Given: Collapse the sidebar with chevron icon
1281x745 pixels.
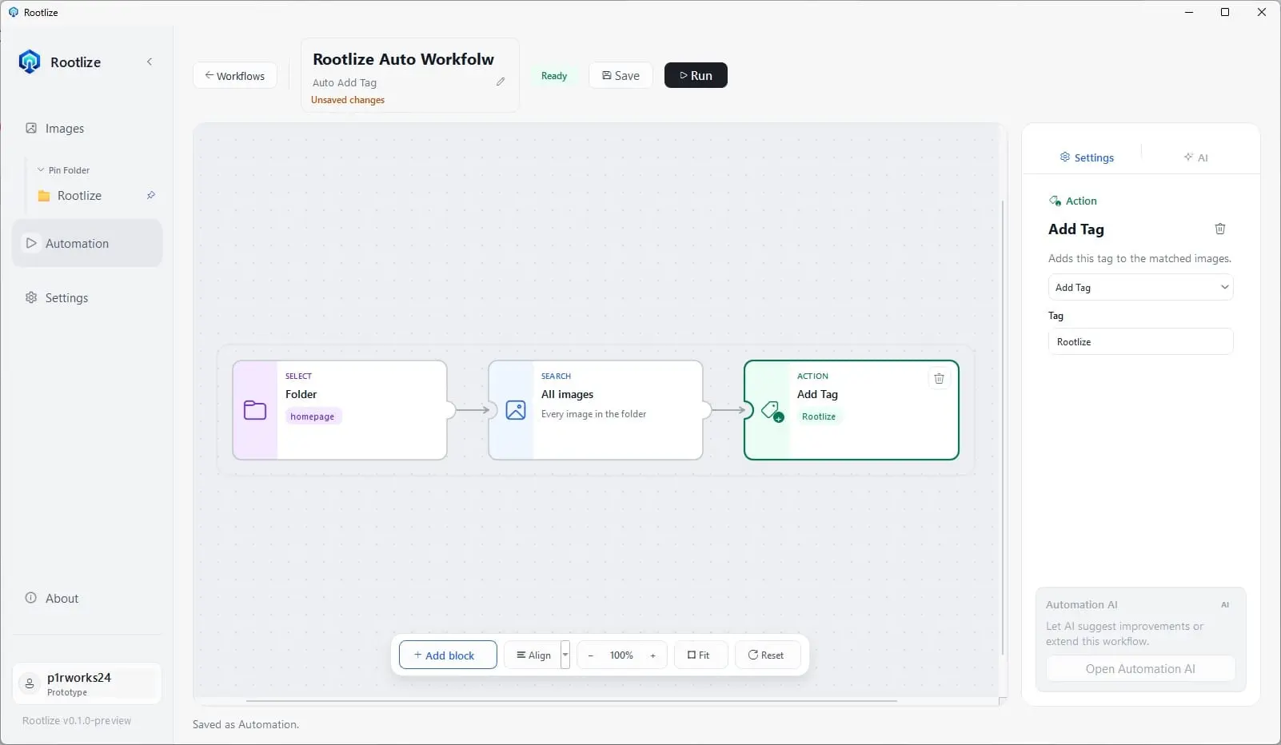Looking at the screenshot, I should (x=150, y=62).
